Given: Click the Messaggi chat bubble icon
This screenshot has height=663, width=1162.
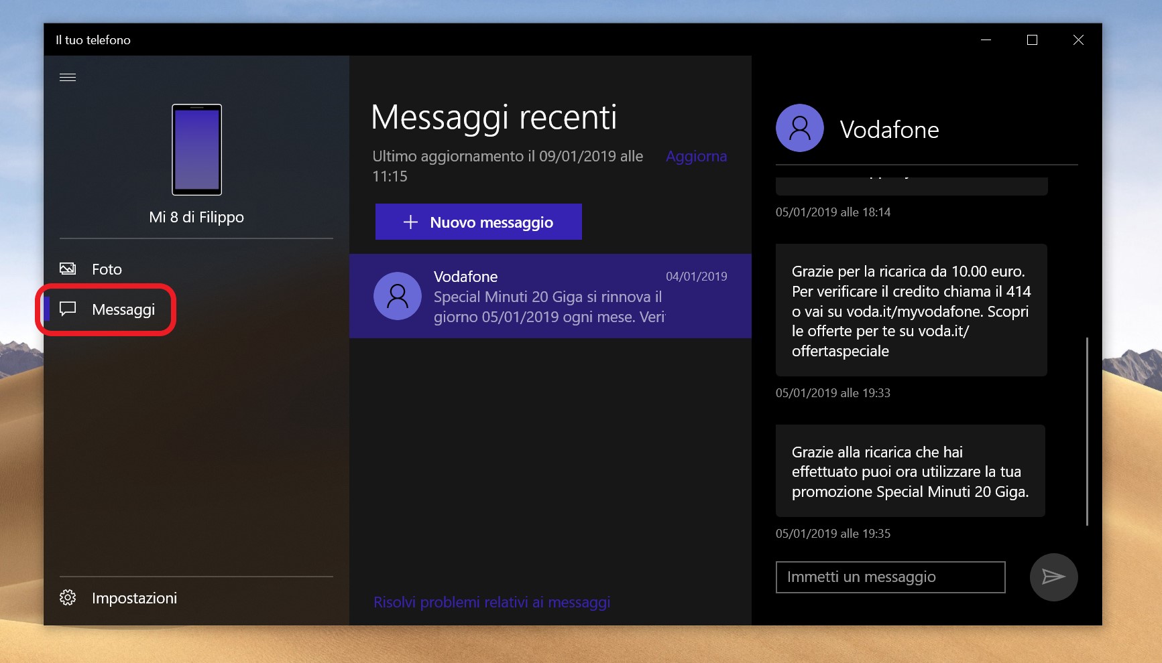Looking at the screenshot, I should coord(68,309).
